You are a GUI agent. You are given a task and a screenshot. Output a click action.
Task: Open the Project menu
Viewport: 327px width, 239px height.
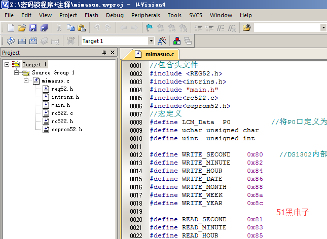click(x=68, y=15)
